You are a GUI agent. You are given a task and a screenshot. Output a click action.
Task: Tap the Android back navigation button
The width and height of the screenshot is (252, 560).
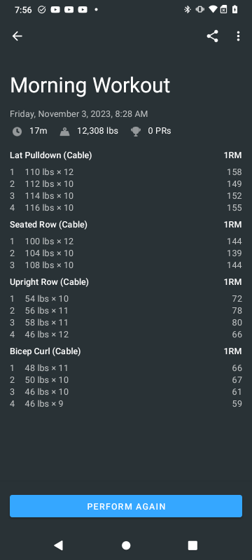click(x=58, y=545)
